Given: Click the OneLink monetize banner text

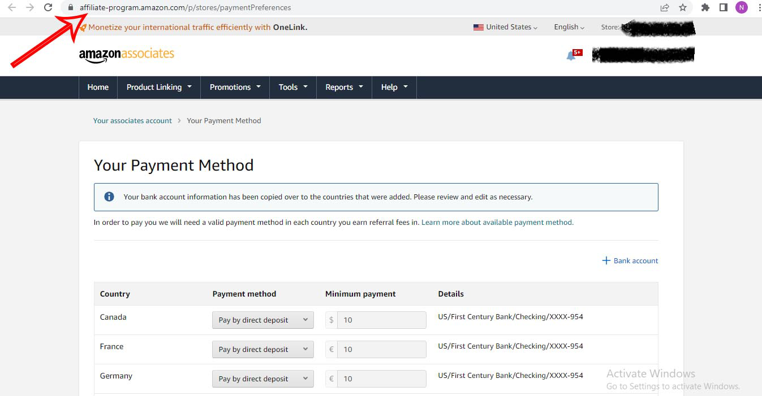Looking at the screenshot, I should click(197, 27).
